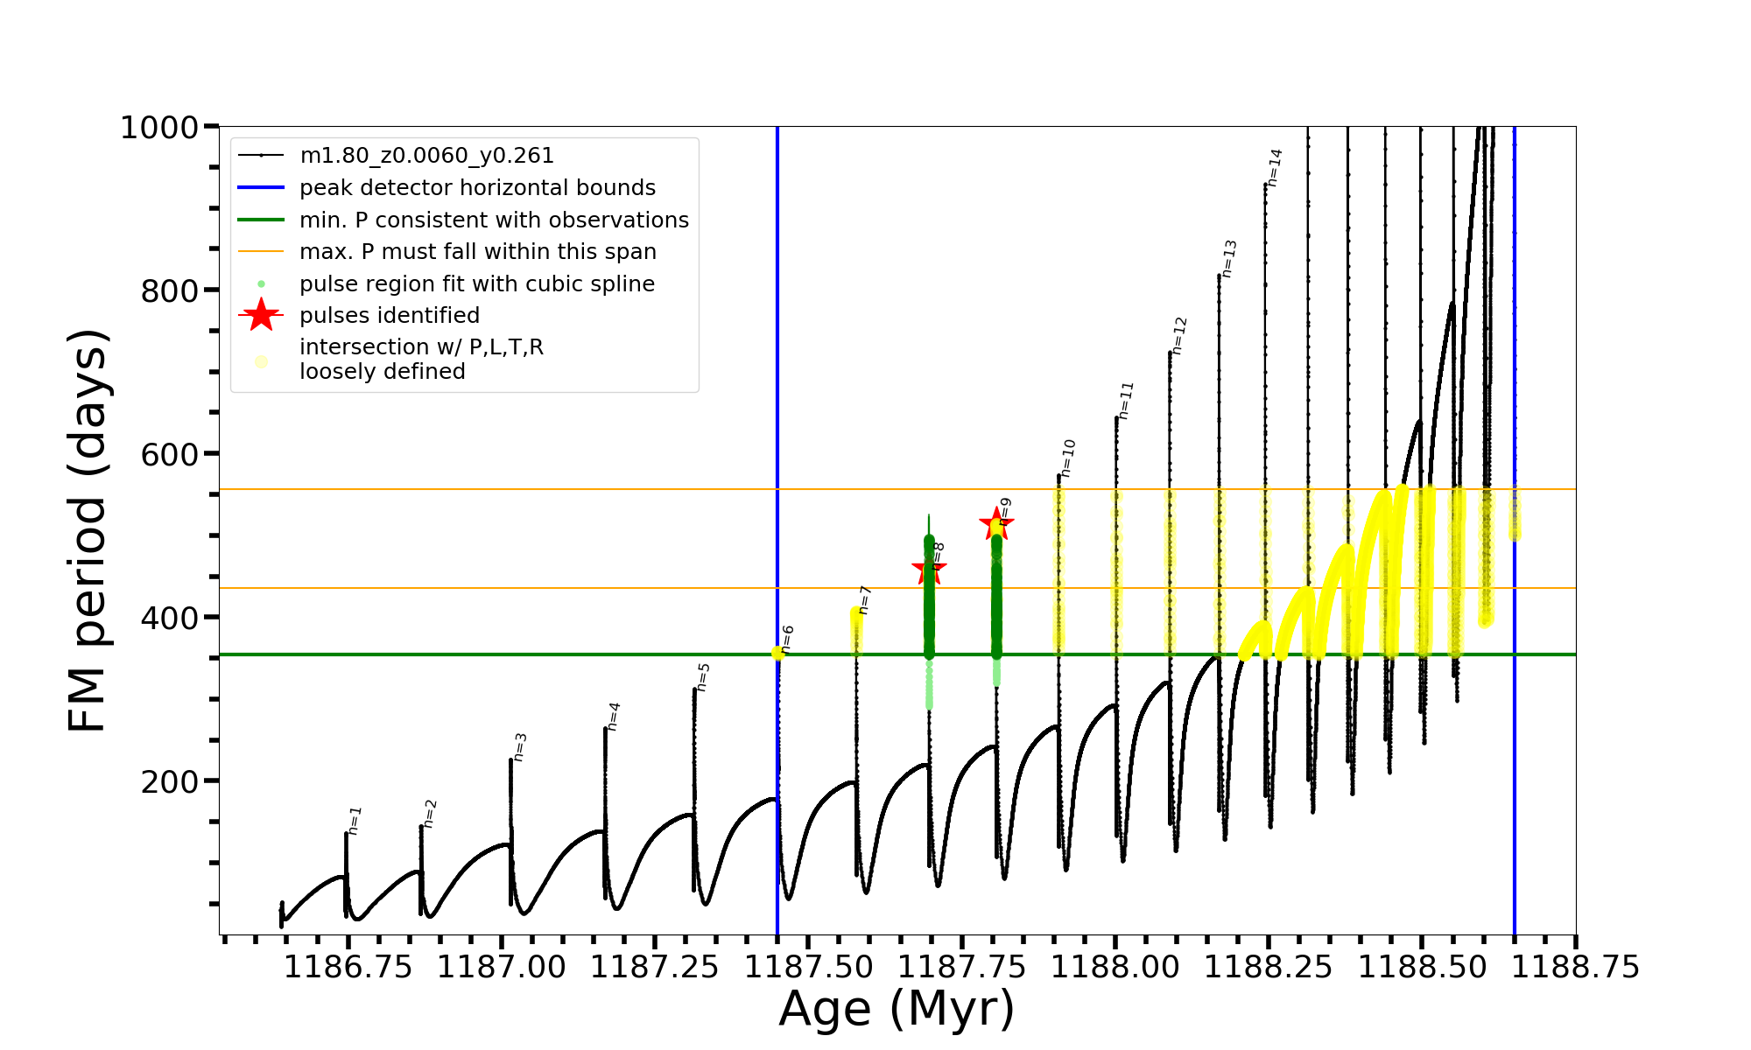Screen dimensions: 1751x1050
Task: Click legend entry m1.80_z0.0060_y0.261
Action: 426,156
